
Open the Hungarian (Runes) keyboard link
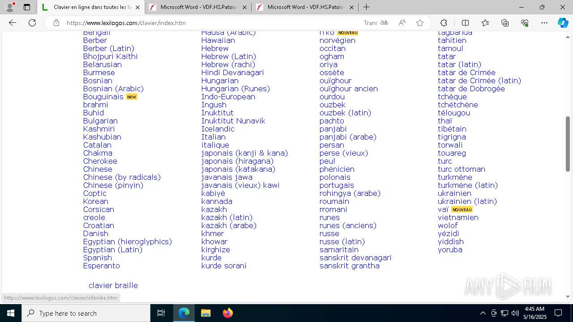pos(235,89)
